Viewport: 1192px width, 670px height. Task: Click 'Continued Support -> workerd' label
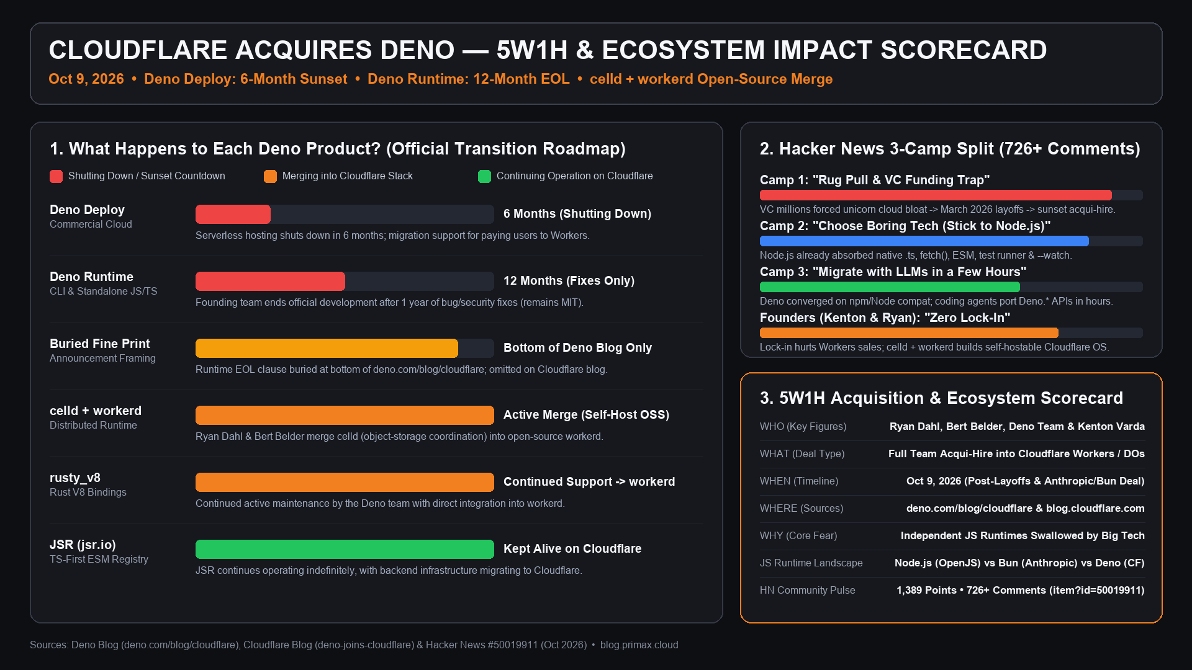tap(589, 482)
